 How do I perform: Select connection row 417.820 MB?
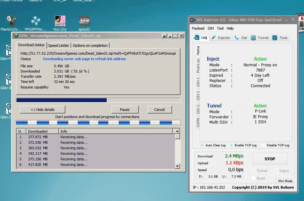[96, 165]
